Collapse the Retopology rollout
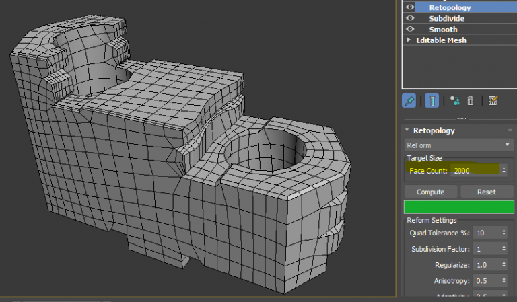The height and width of the screenshot is (302, 517). point(407,130)
